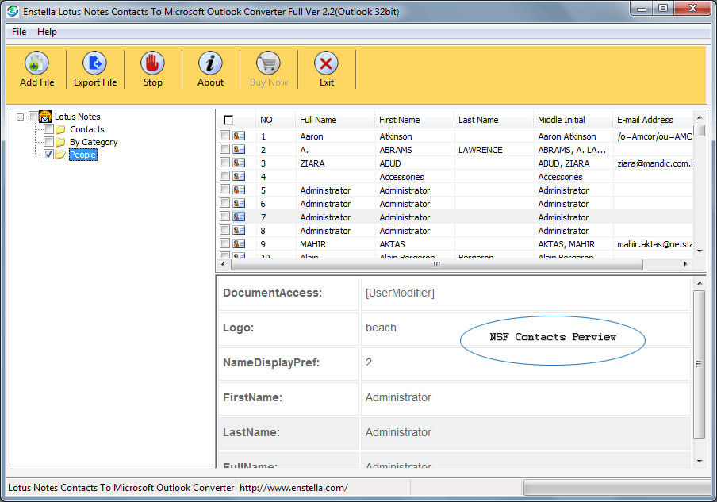Click the table's horizontal scrollbar thumb
Image resolution: width=717 pixels, height=502 pixels.
437,264
